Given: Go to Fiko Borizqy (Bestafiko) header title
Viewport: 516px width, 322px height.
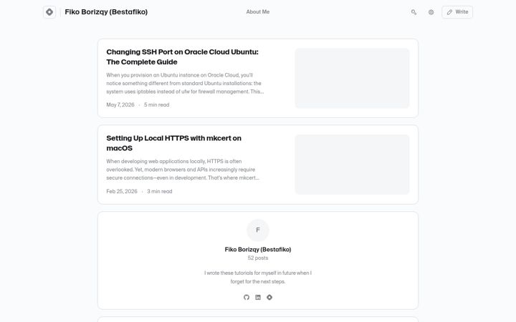Looking at the screenshot, I should [106, 12].
